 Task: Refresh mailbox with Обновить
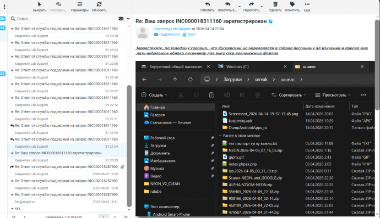[x=99, y=7]
